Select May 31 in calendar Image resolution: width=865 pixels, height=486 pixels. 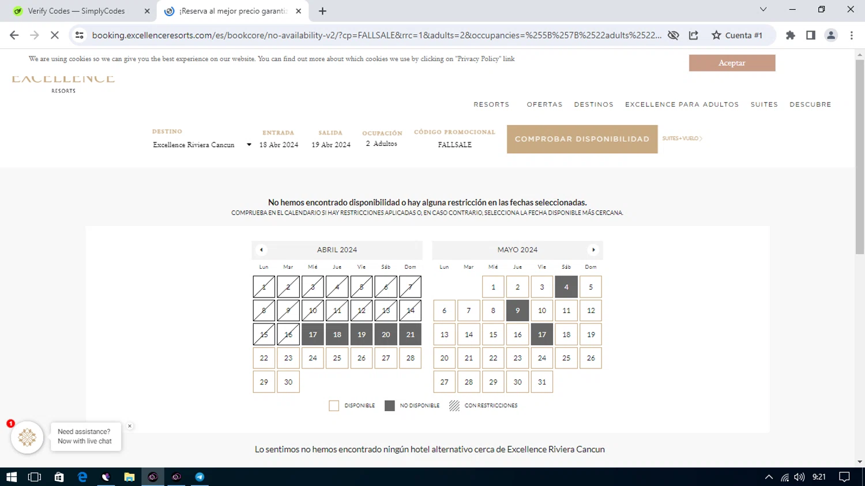click(542, 382)
